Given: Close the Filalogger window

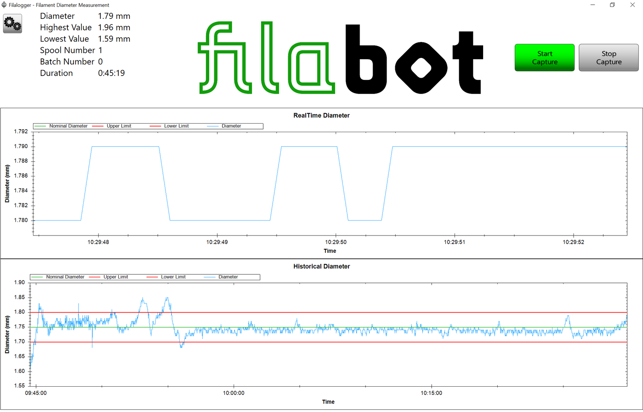Looking at the screenshot, I should (632, 5).
